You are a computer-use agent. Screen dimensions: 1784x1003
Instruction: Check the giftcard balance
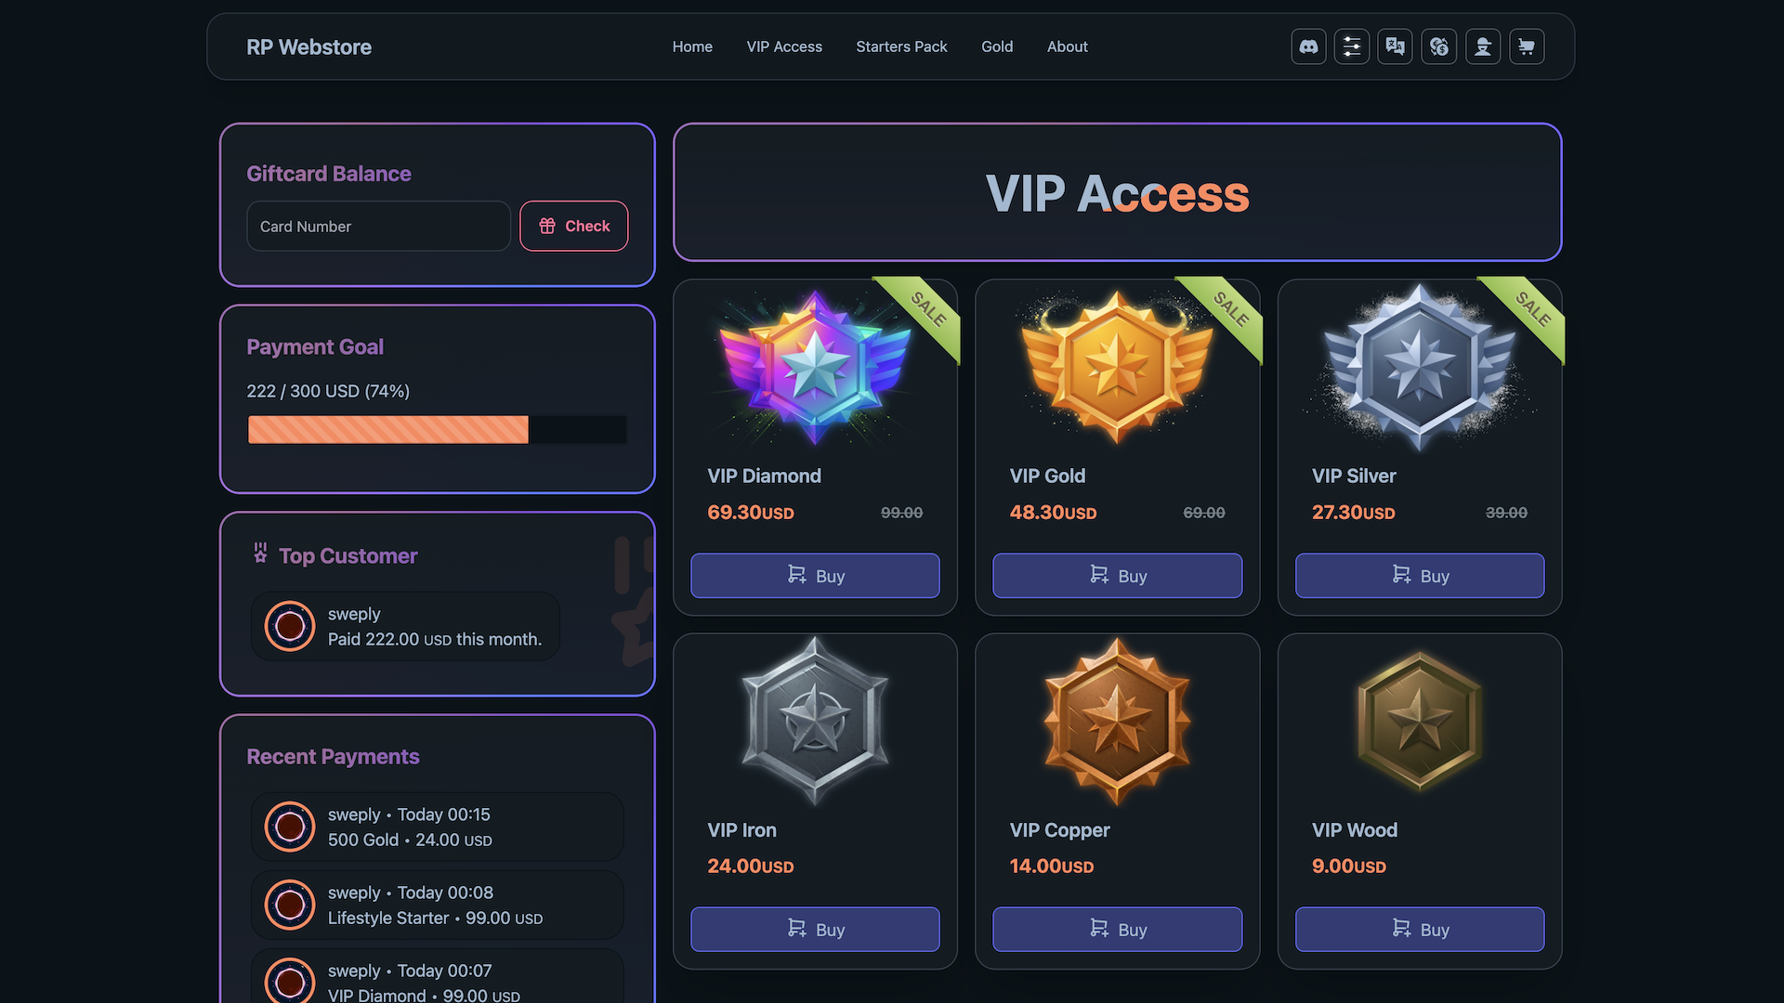[574, 226]
